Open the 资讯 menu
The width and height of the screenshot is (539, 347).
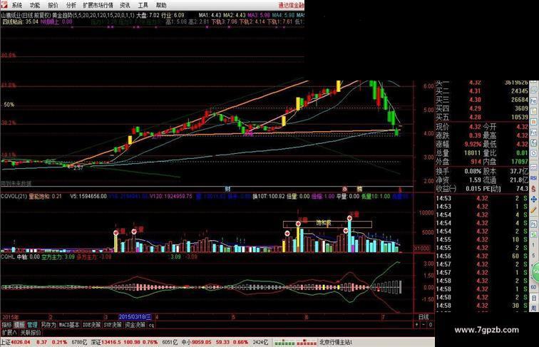[x=125, y=5]
